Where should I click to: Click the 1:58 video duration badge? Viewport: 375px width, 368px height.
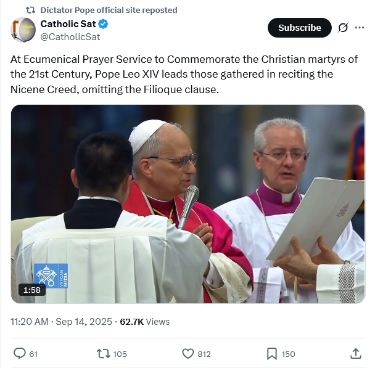[x=31, y=290]
